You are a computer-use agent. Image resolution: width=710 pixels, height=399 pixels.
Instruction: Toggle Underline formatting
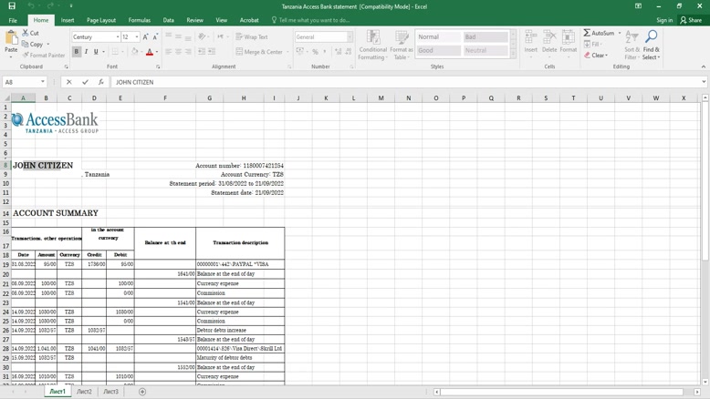coord(96,52)
